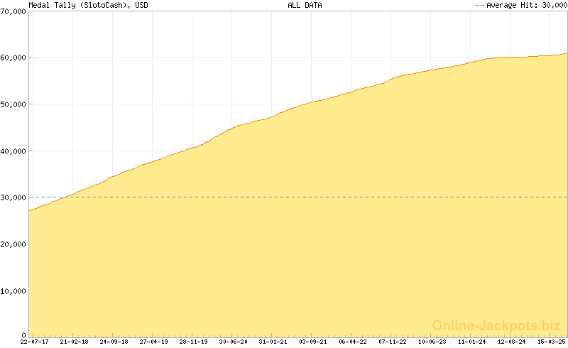Click the 15-03-25 date on the x-axis
The image size is (568, 348).
(x=552, y=342)
